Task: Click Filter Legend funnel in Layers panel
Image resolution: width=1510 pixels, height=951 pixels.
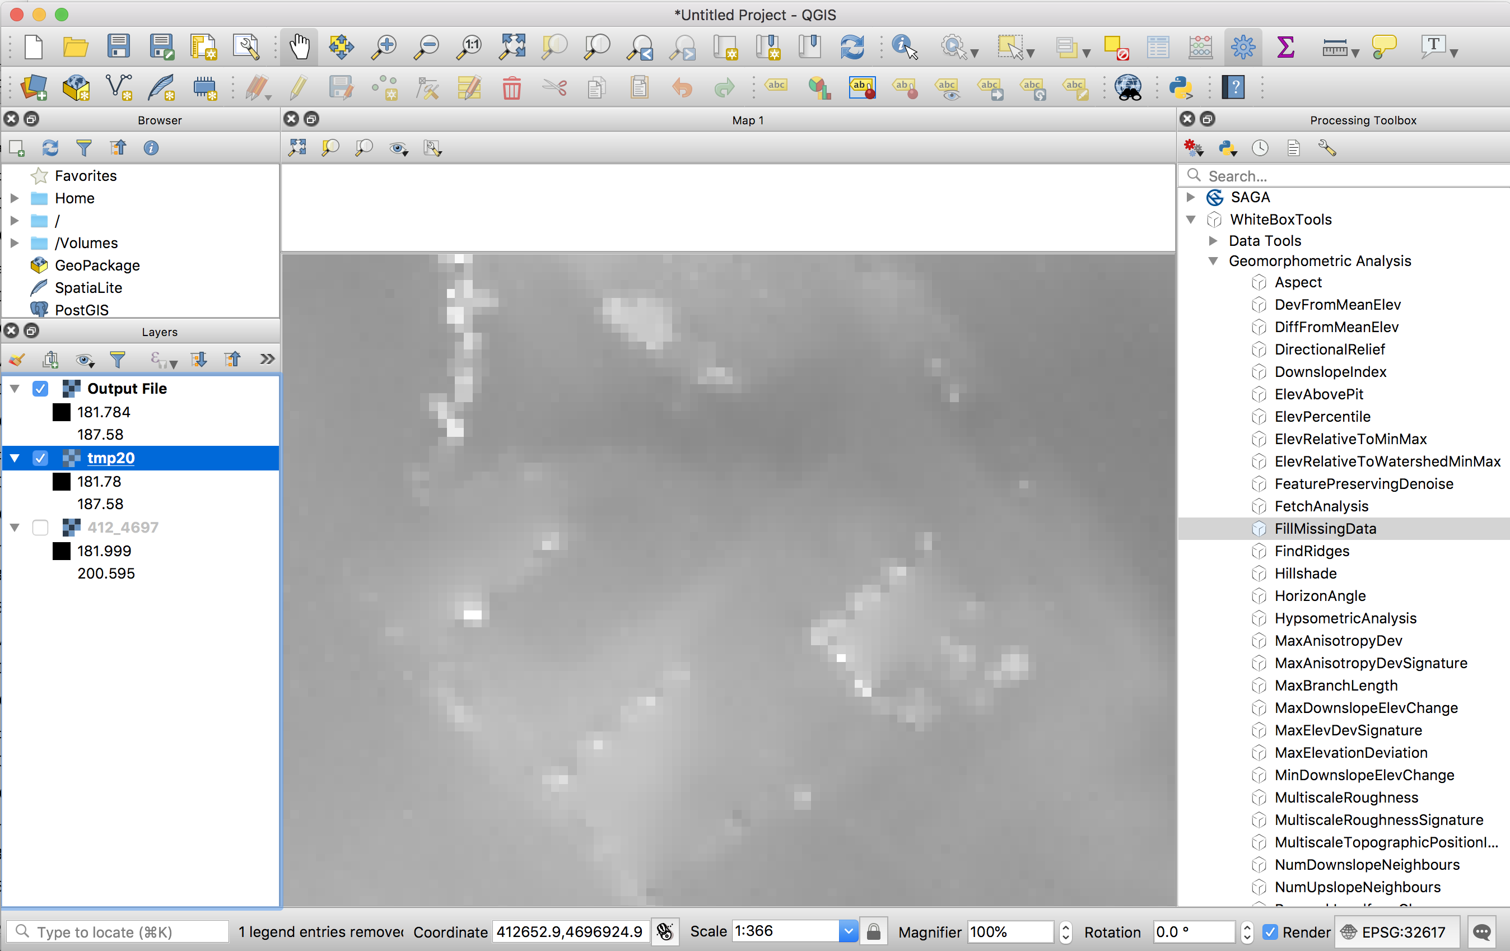Action: click(118, 359)
